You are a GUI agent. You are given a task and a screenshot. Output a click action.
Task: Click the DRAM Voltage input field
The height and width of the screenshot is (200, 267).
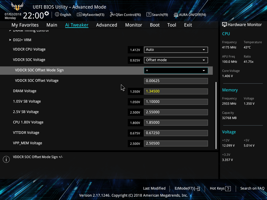[x=176, y=91]
